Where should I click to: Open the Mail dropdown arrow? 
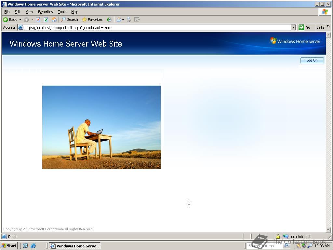123,20
